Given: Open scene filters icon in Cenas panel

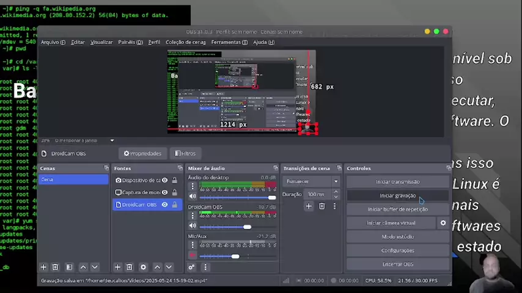Looking at the screenshot, I should coord(69,267).
